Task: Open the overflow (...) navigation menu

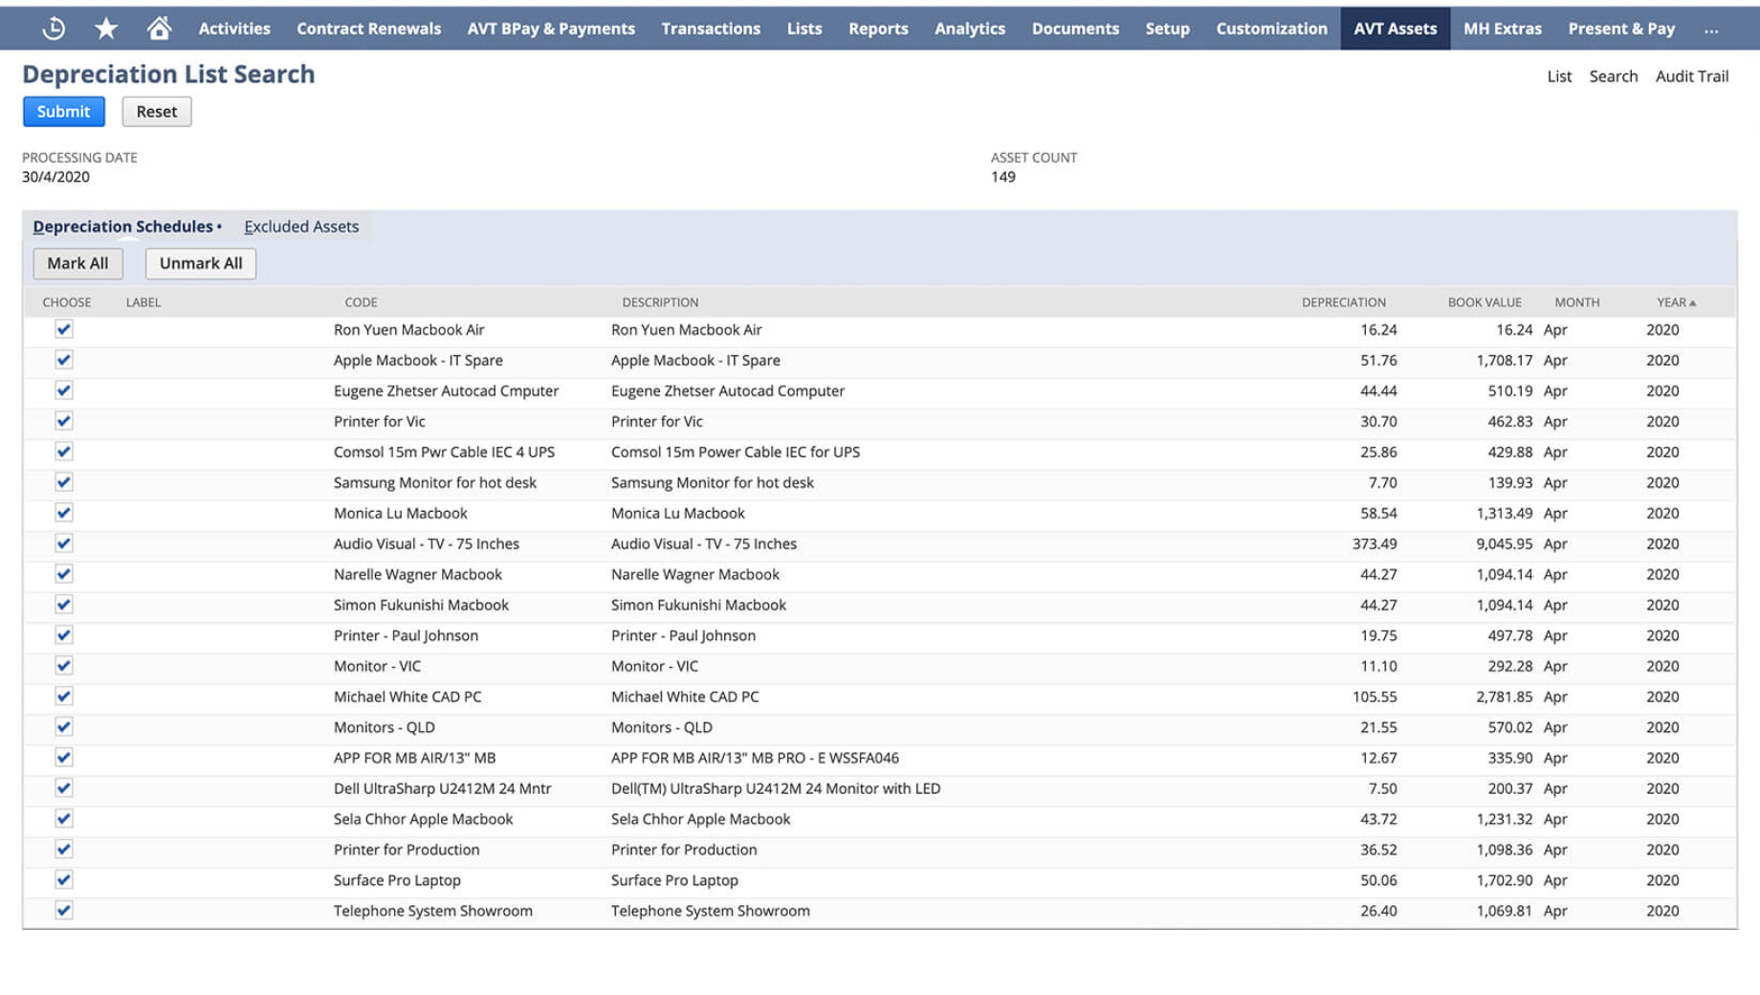Action: tap(1711, 28)
